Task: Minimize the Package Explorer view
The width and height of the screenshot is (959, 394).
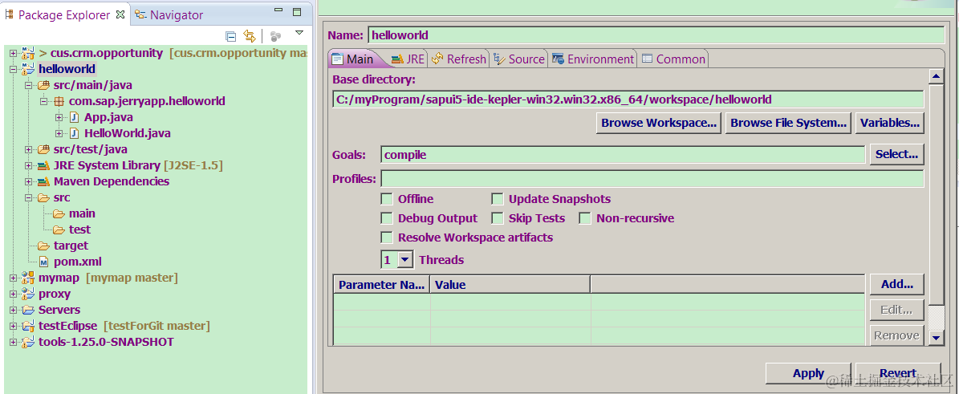Action: 279,11
